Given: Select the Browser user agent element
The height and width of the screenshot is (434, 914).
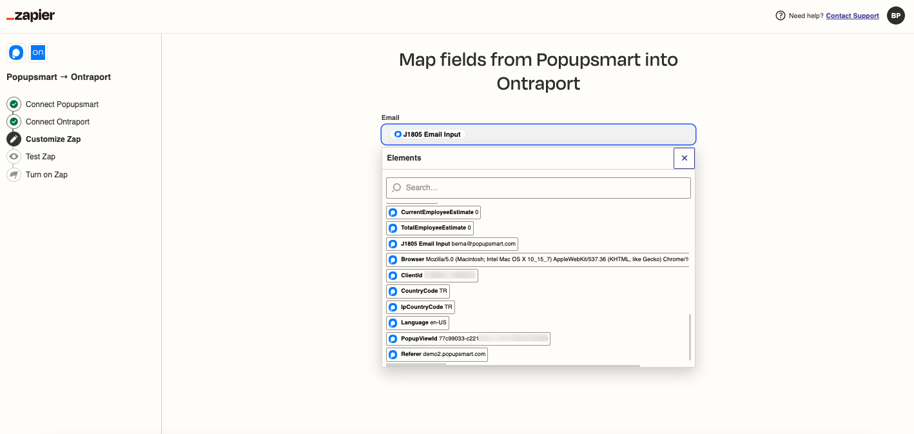Looking at the screenshot, I should [x=538, y=260].
